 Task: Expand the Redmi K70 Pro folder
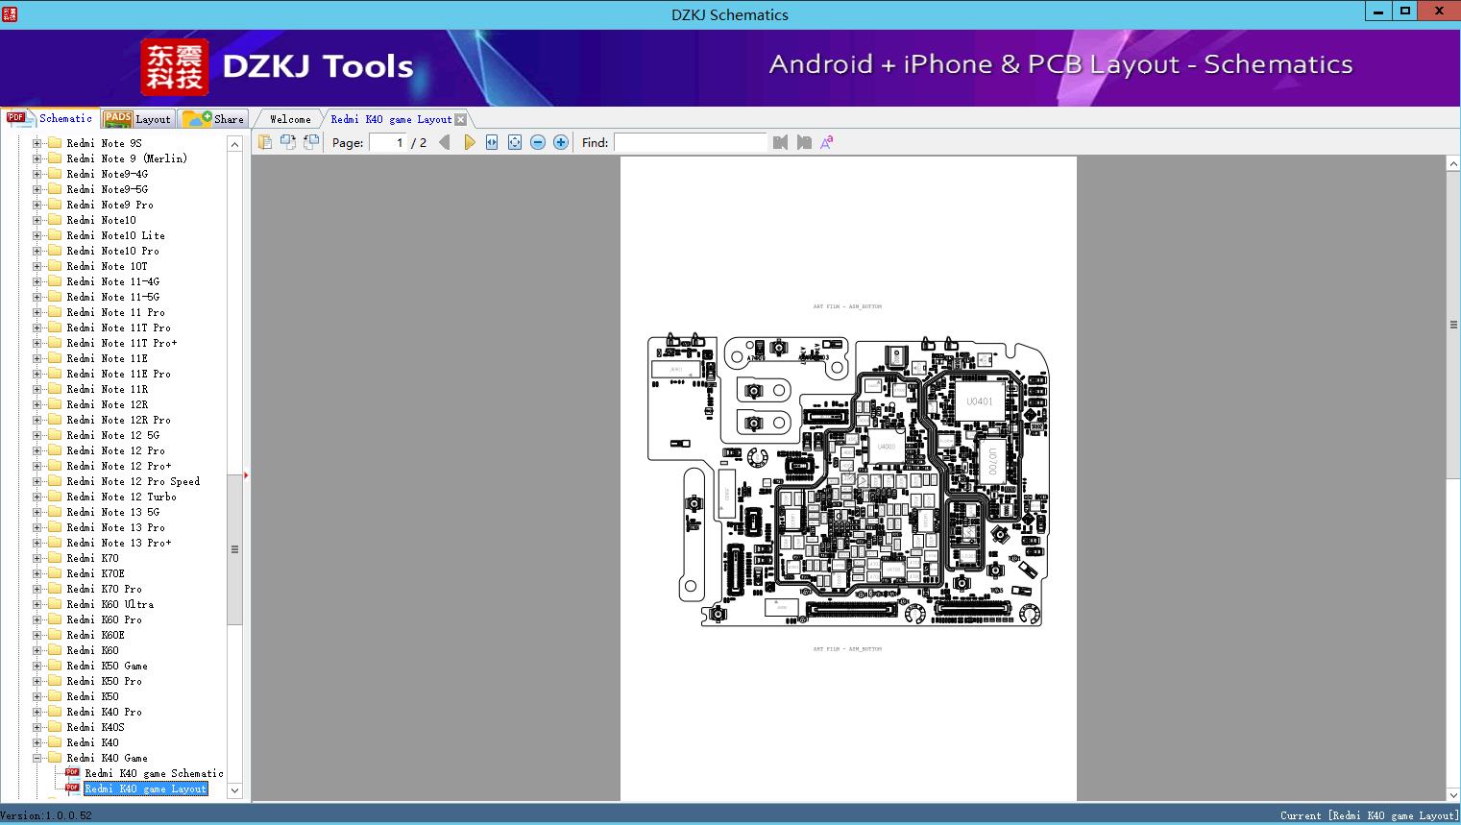[x=37, y=589]
